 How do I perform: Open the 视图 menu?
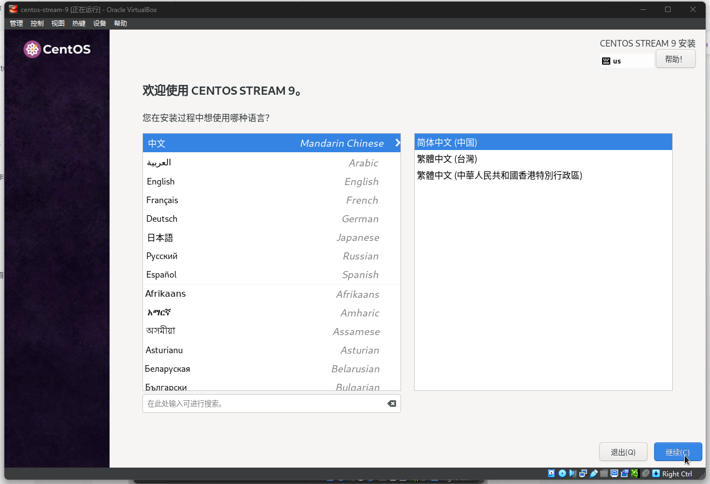coord(58,23)
